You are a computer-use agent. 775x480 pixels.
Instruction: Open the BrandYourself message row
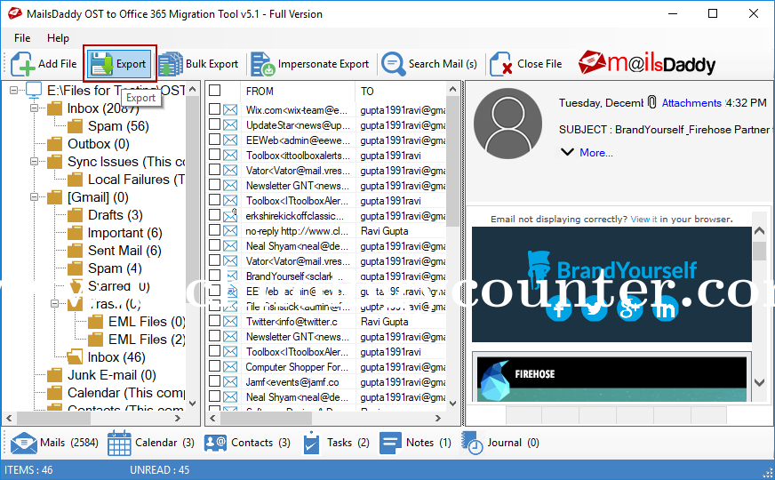pyautogui.click(x=327, y=276)
